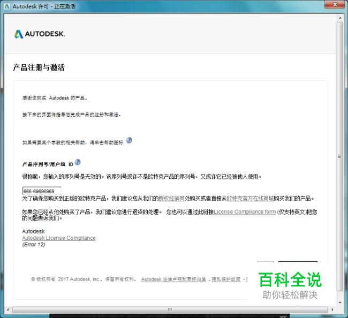Open the 授权经销商 link

point(172,199)
